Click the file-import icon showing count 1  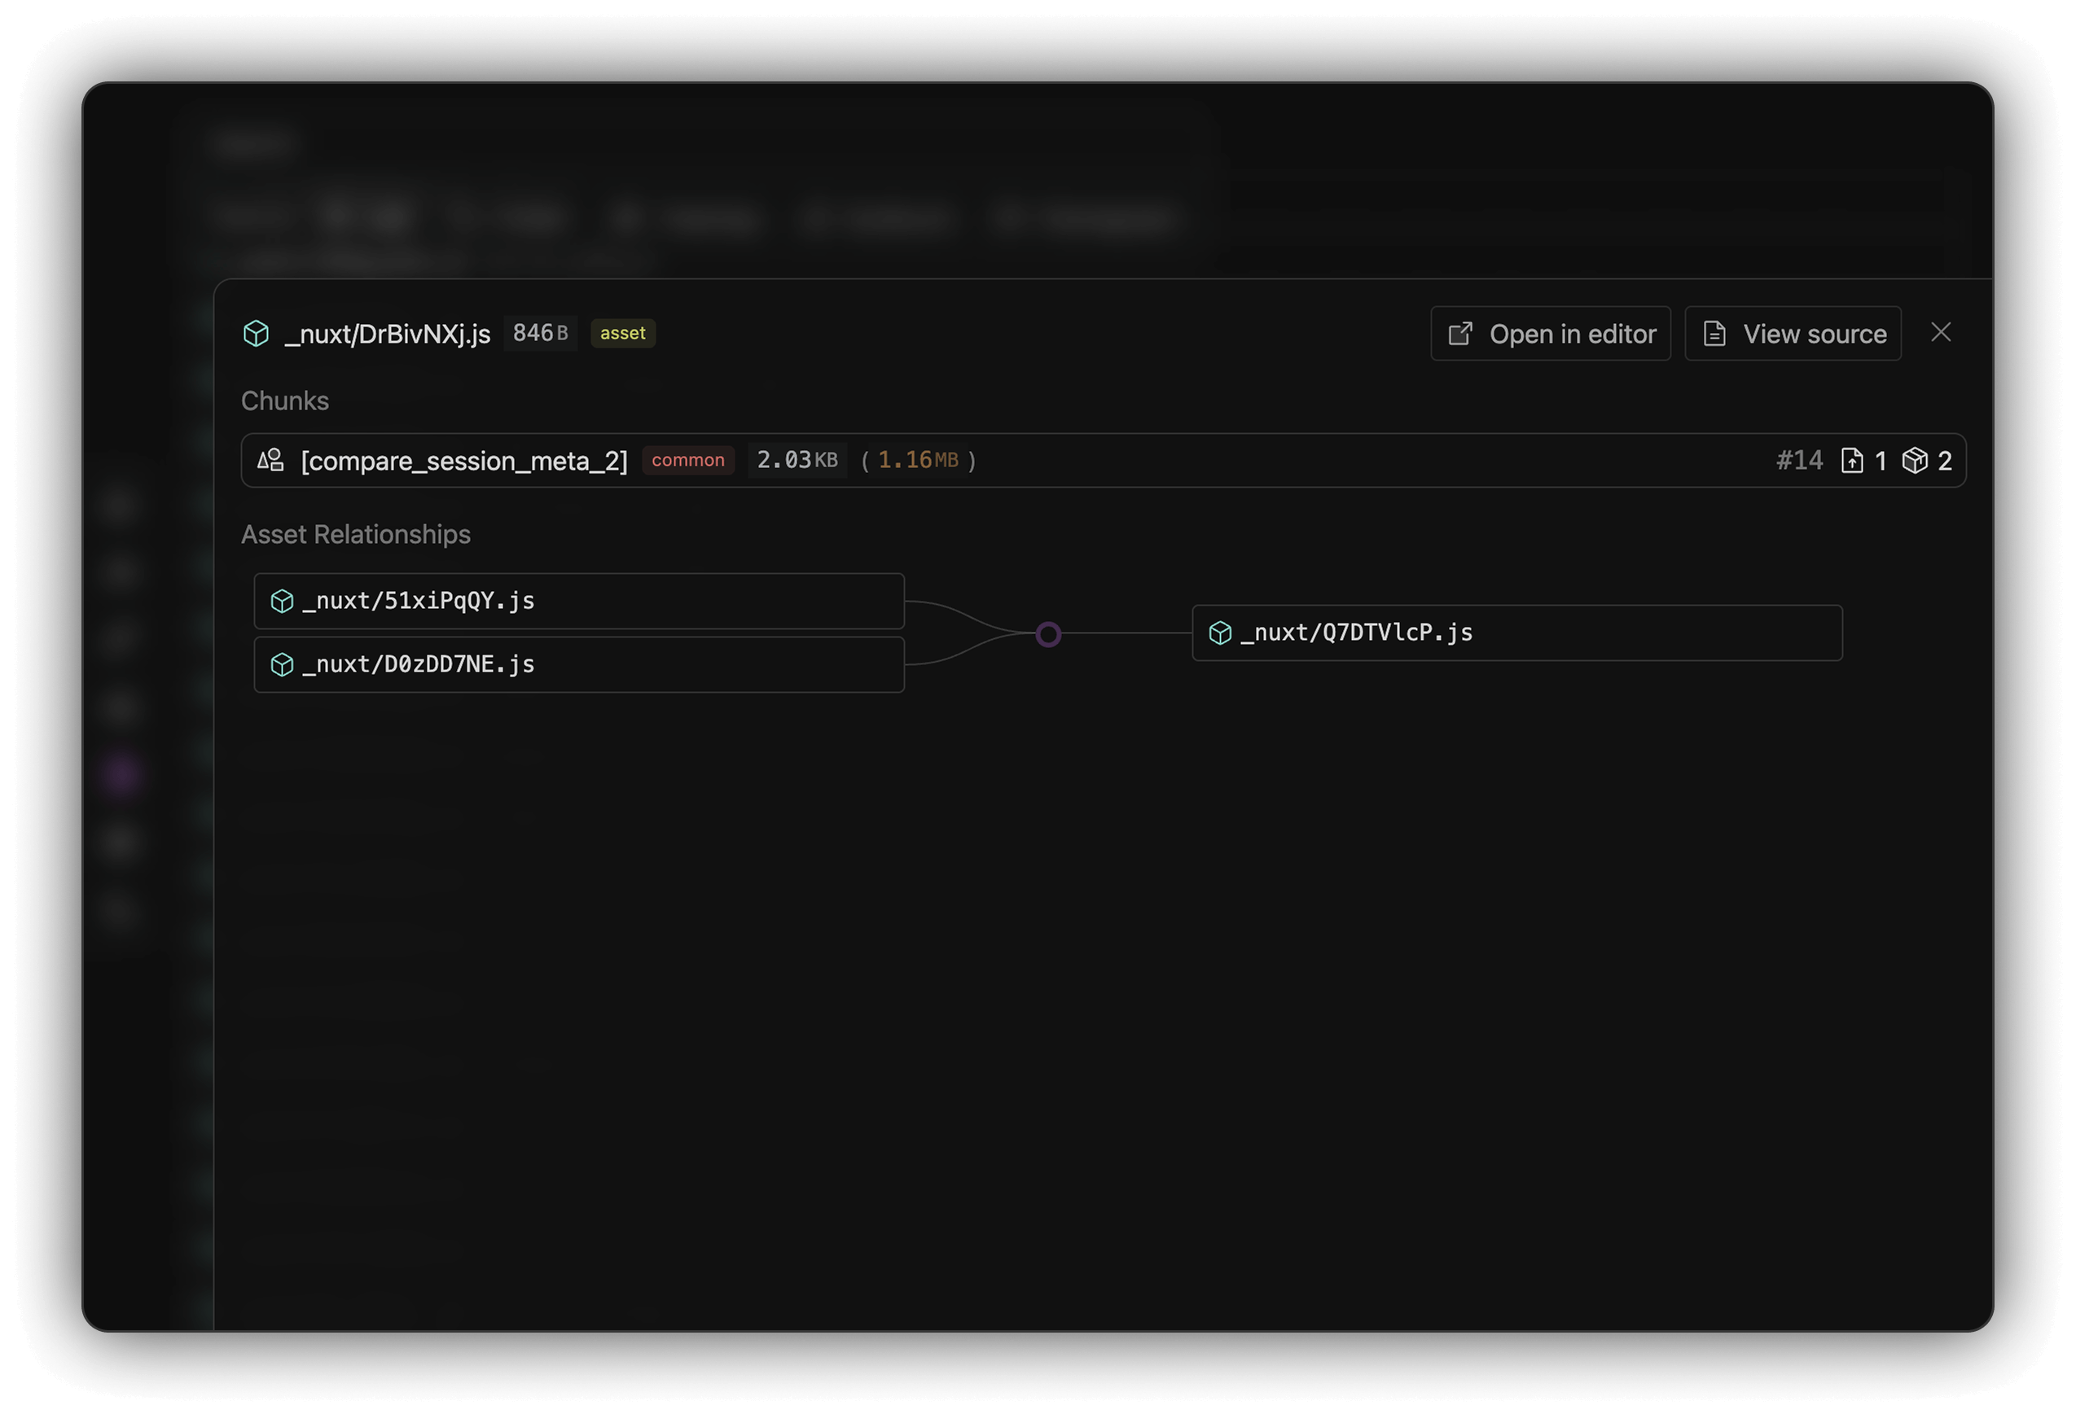(1854, 460)
